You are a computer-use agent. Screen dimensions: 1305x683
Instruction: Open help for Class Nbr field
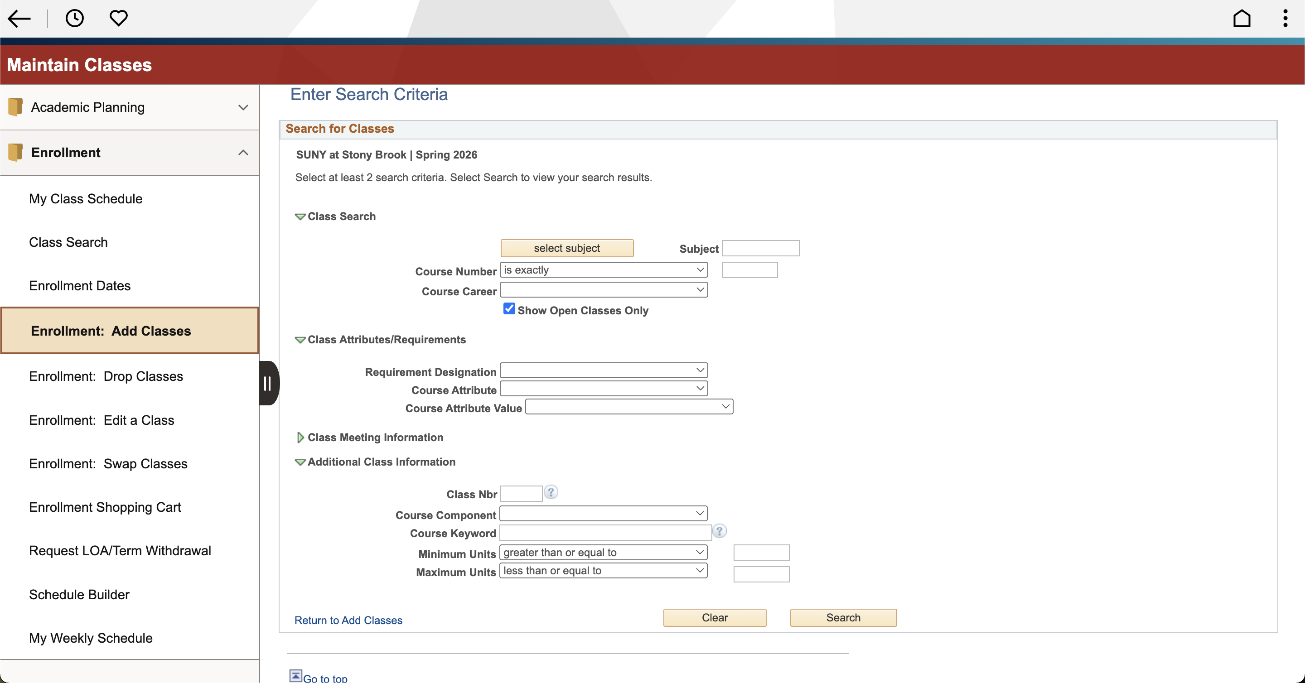[551, 492]
